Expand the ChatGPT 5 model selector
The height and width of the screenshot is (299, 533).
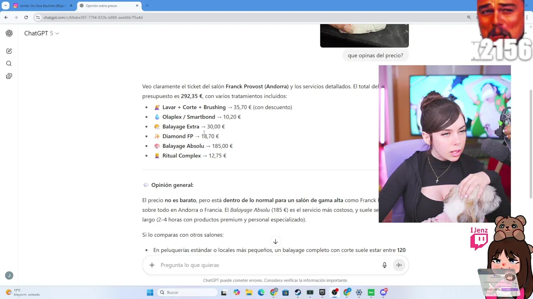tap(41, 33)
